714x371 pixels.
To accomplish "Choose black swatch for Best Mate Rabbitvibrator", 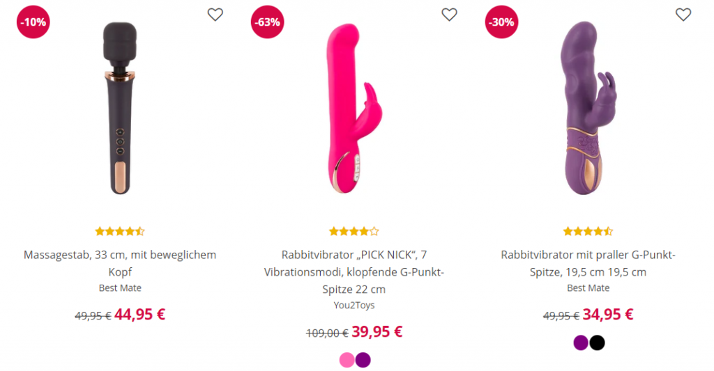I will tap(597, 342).
